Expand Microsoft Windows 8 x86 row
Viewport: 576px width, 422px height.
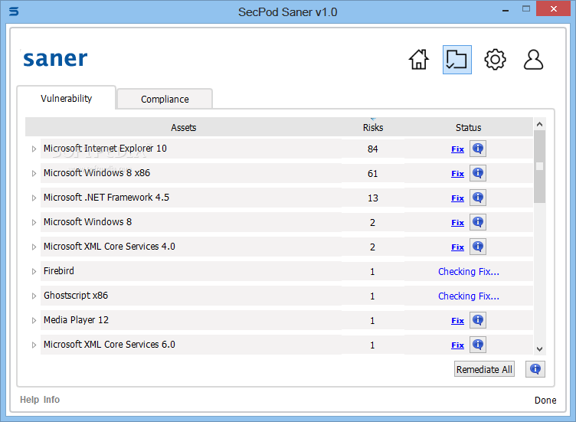click(x=34, y=173)
